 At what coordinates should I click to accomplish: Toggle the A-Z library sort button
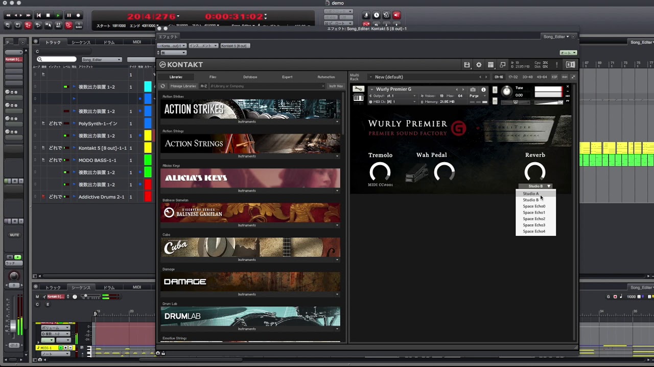(203, 86)
